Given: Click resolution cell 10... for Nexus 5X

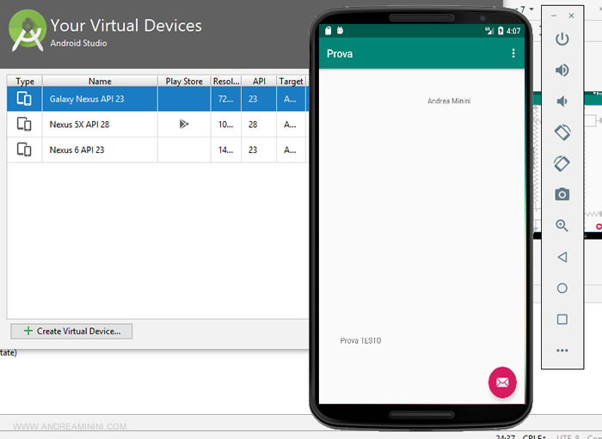Looking at the screenshot, I should tap(225, 125).
